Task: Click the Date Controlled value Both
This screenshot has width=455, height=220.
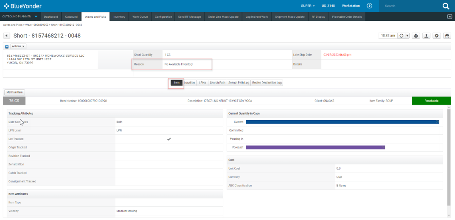Action: click(119, 122)
